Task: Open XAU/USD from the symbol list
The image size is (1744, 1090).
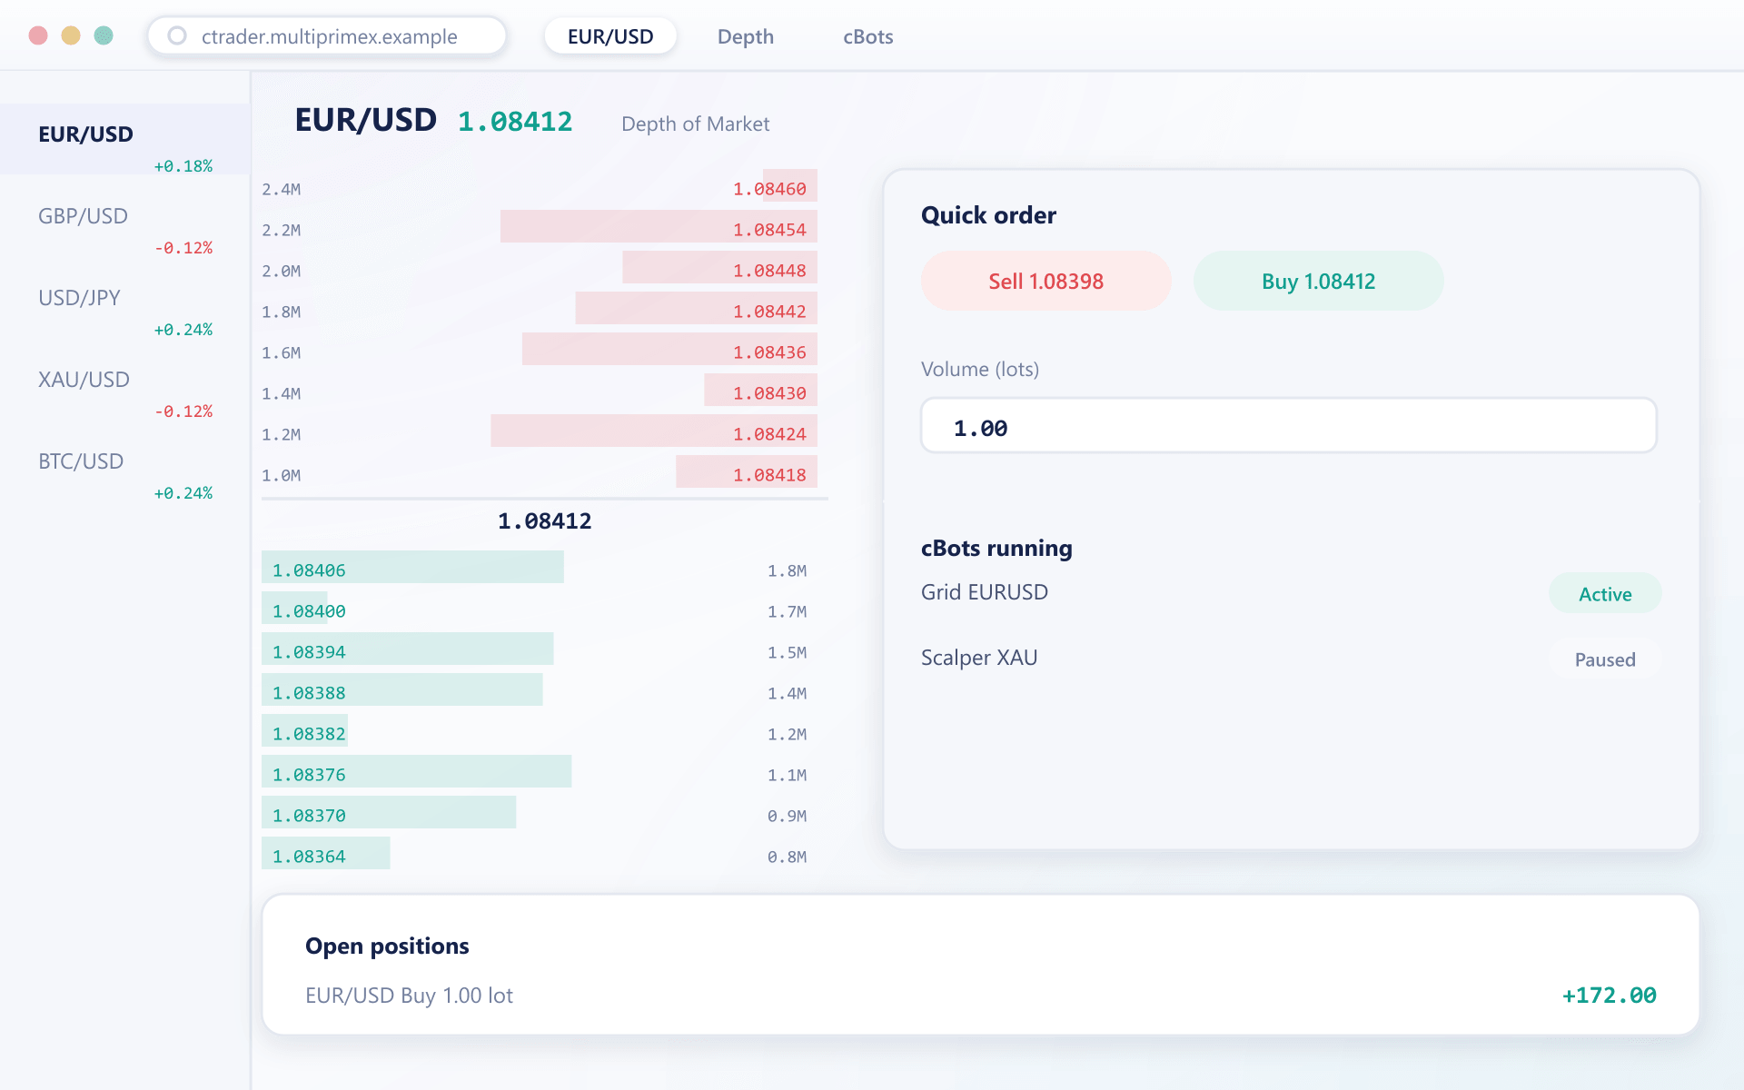Action: (125, 384)
